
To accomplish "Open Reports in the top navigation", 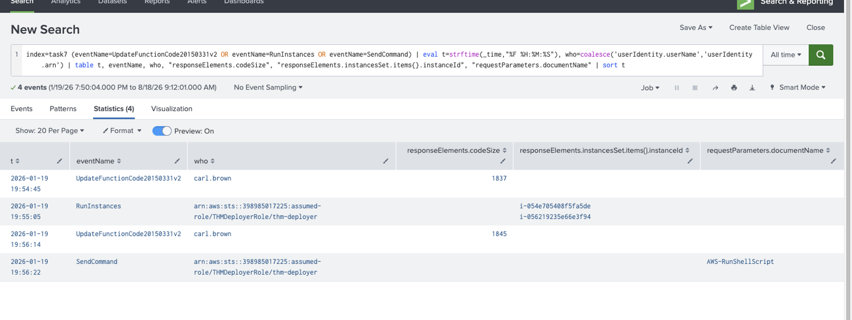I will click(x=157, y=2).
